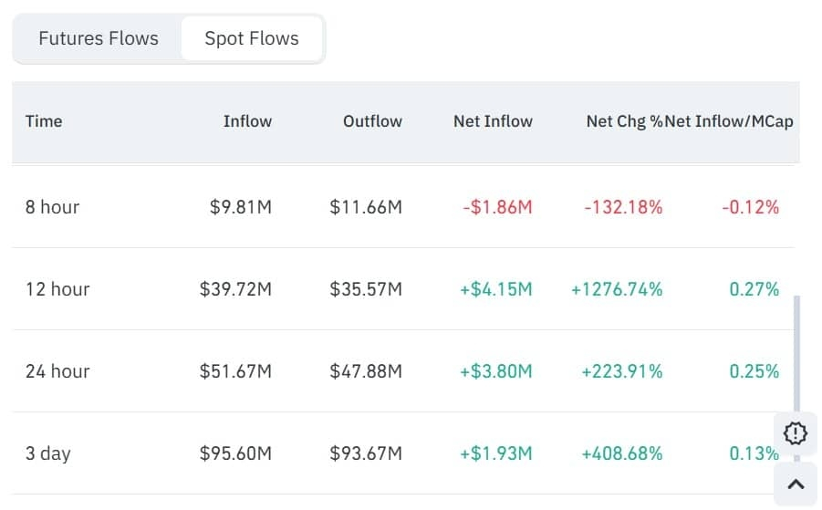The width and height of the screenshot is (822, 510).
Task: Click the -$1.86M net inflow value
Action: 497,207
